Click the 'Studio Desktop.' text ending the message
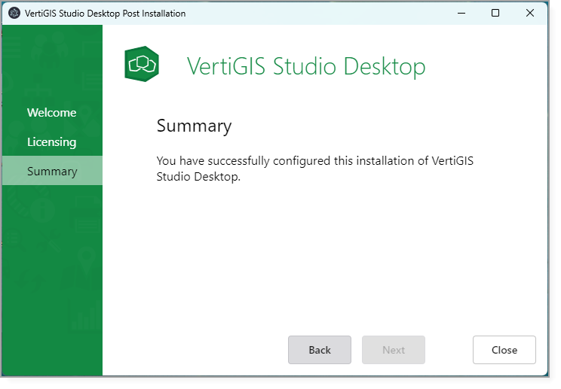The width and height of the screenshot is (561, 389). click(x=198, y=178)
